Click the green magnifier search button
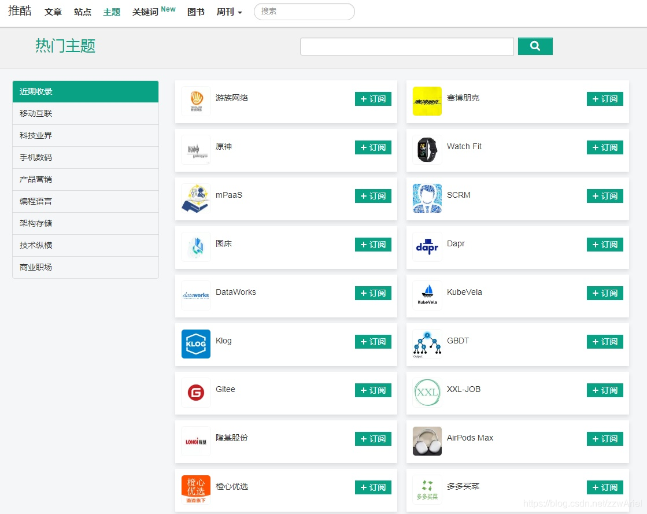 pyautogui.click(x=535, y=46)
